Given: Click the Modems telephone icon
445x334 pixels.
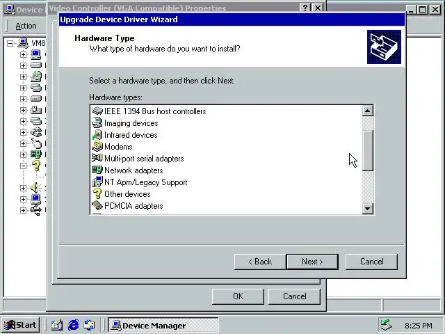Looking at the screenshot, I should pyautogui.click(x=97, y=147).
